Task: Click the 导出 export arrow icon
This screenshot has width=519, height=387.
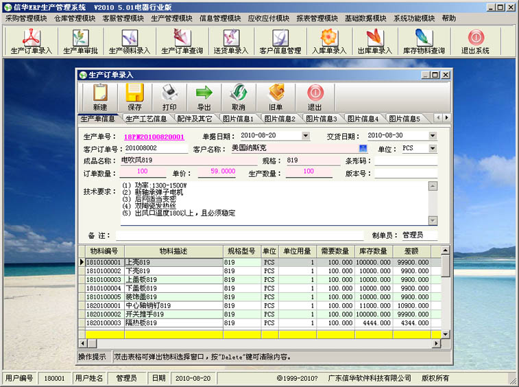Action: tap(204, 97)
